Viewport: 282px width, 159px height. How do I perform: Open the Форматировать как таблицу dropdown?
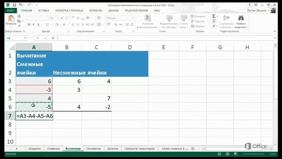[169, 22]
